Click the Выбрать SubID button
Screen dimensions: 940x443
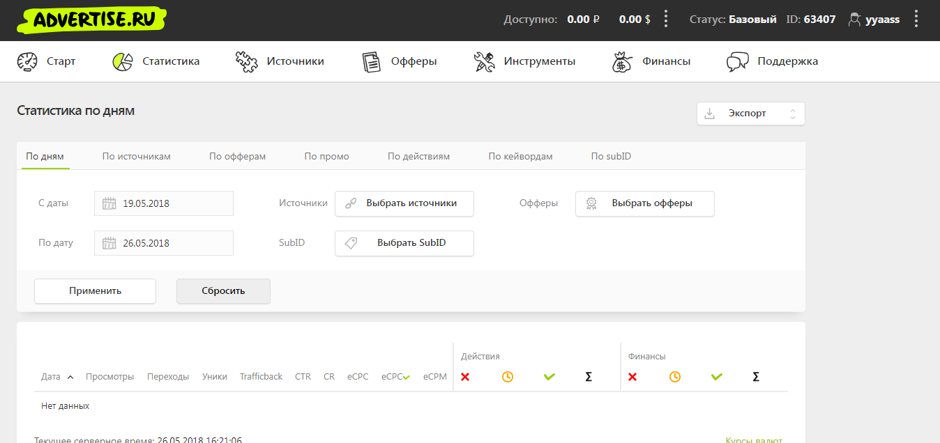(404, 243)
